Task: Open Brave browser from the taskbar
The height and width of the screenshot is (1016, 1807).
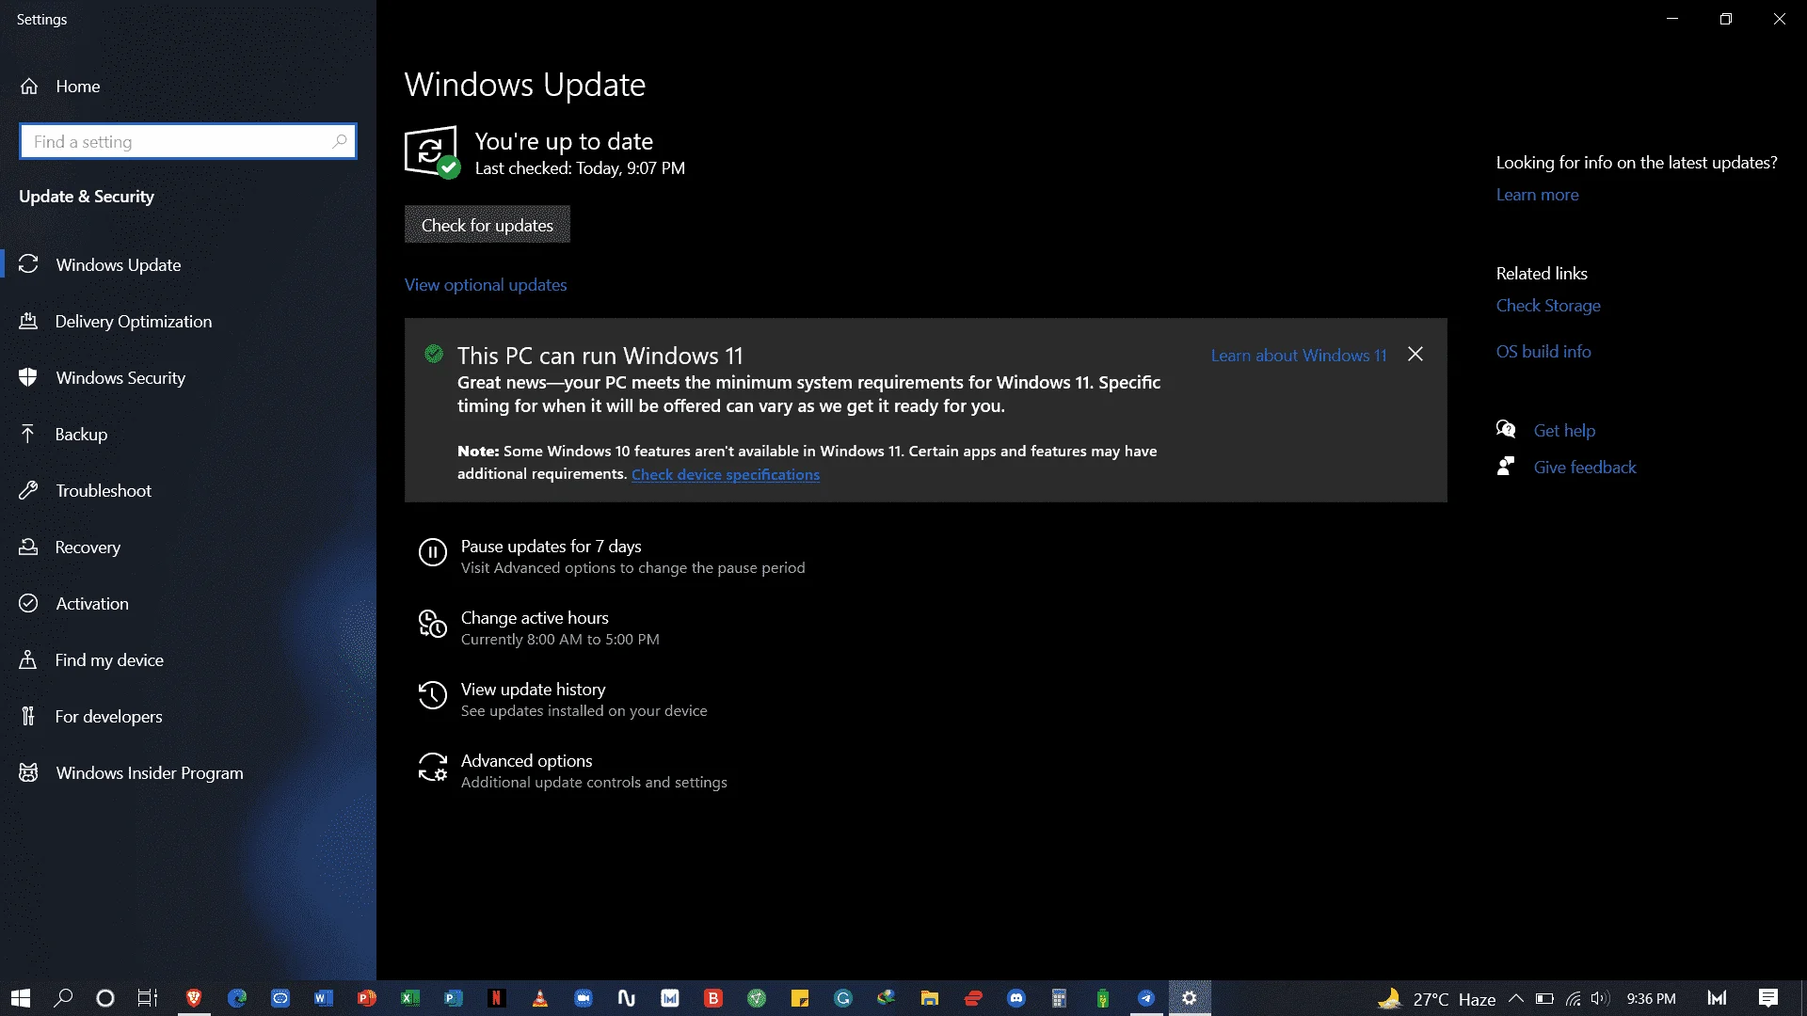Action: coord(194,998)
